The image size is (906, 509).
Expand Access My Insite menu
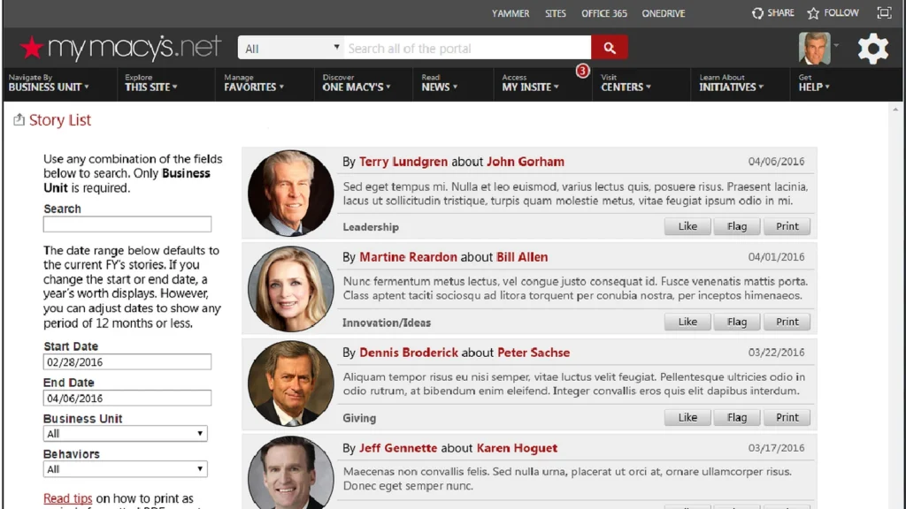coord(531,83)
